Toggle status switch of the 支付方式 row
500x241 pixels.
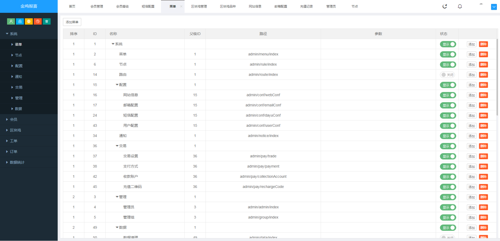click(x=448, y=167)
